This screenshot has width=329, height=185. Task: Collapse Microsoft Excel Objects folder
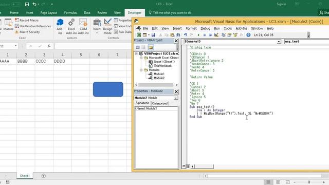[141, 58]
